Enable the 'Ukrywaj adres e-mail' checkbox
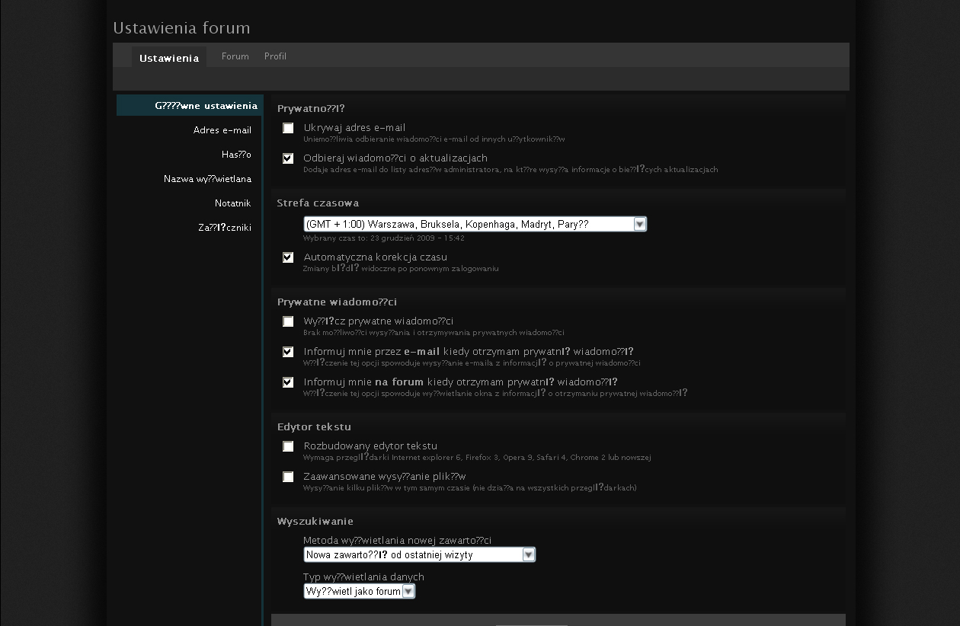 pyautogui.click(x=288, y=128)
